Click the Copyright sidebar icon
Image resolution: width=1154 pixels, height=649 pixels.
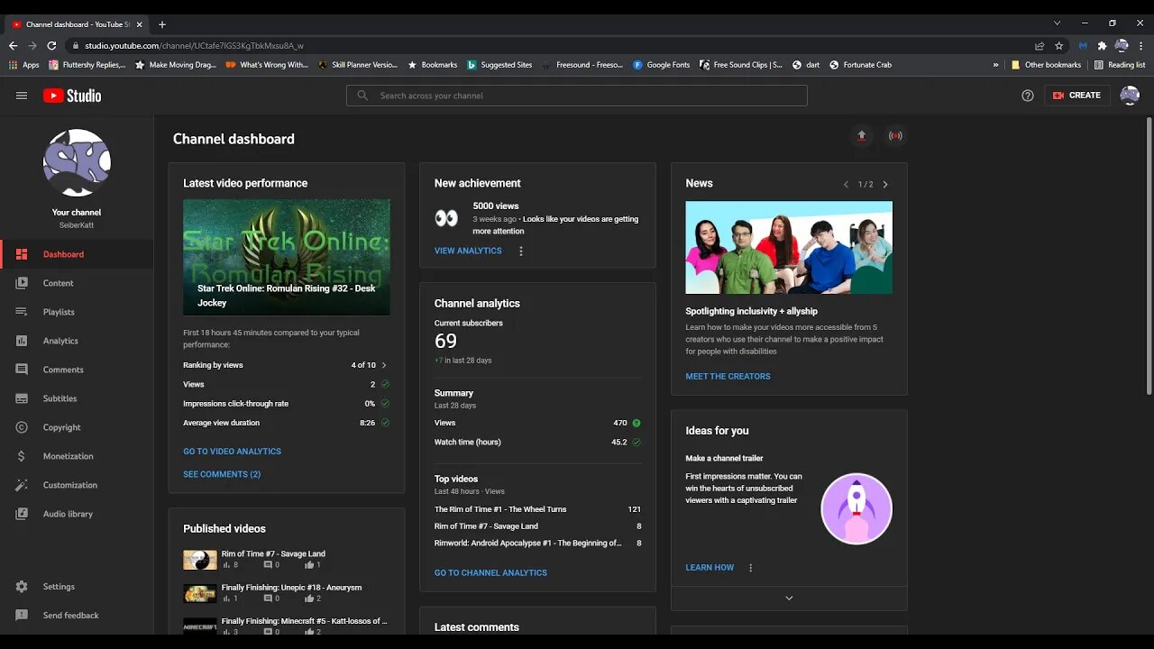pyautogui.click(x=22, y=427)
